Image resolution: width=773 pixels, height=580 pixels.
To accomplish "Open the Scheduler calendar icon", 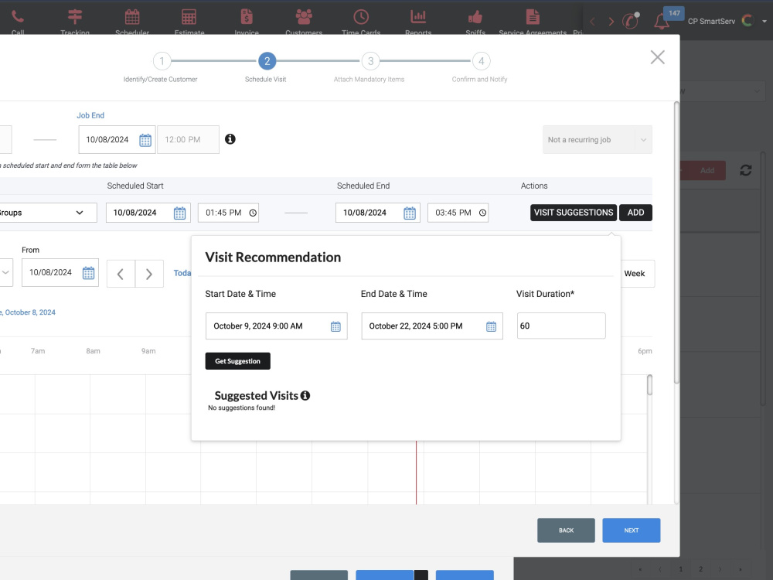I will (132, 17).
